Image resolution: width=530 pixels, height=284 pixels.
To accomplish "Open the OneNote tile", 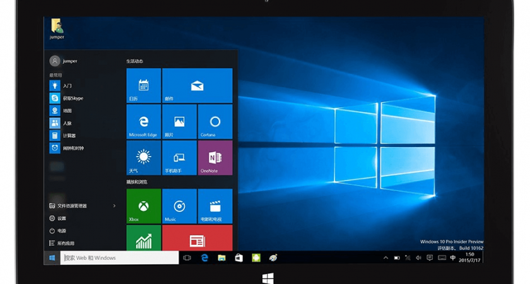I will click(x=215, y=158).
